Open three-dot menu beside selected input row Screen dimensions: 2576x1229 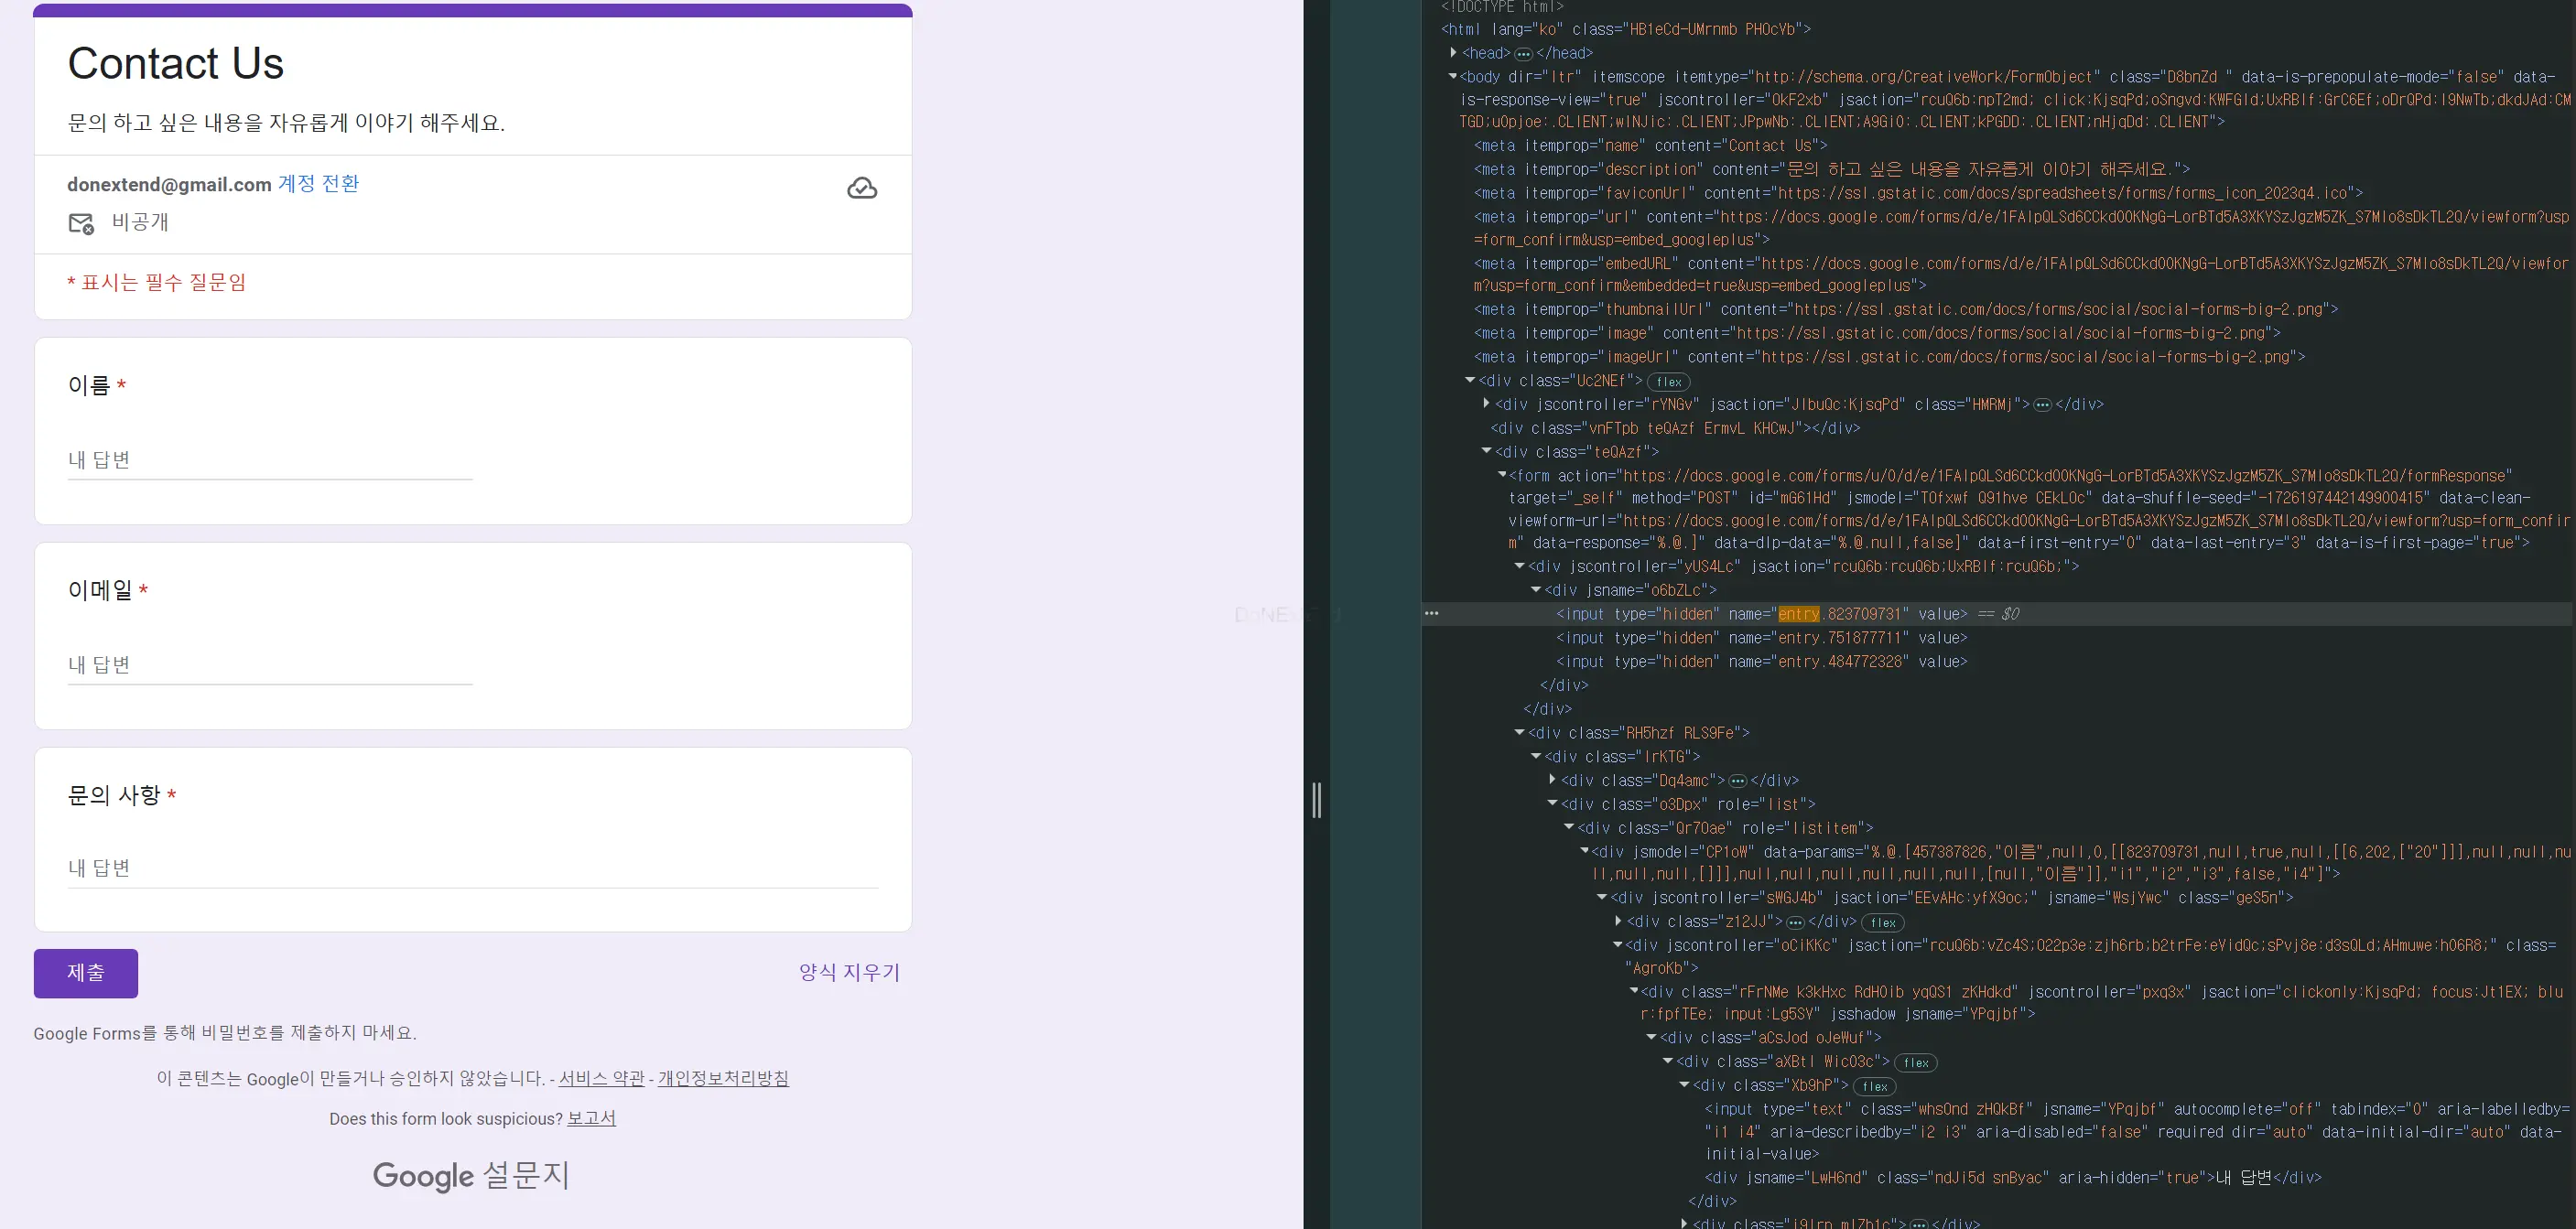tap(1432, 613)
